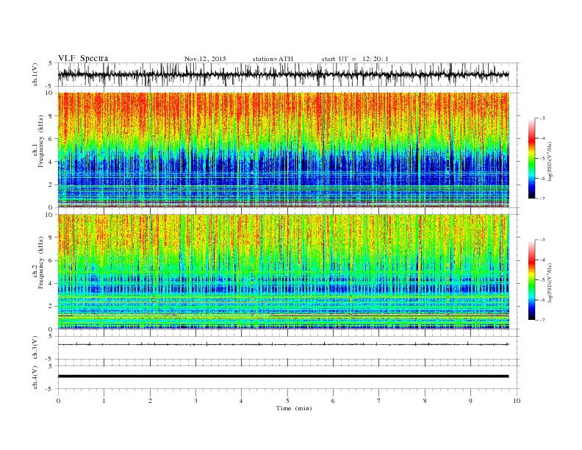Click the lower ch.2 PSD color bar
The width and height of the screenshot is (582, 450).
531,280
